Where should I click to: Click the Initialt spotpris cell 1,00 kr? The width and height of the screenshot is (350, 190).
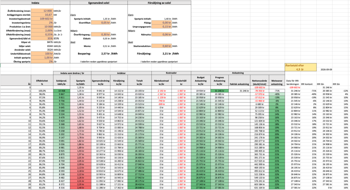[x=42, y=58]
